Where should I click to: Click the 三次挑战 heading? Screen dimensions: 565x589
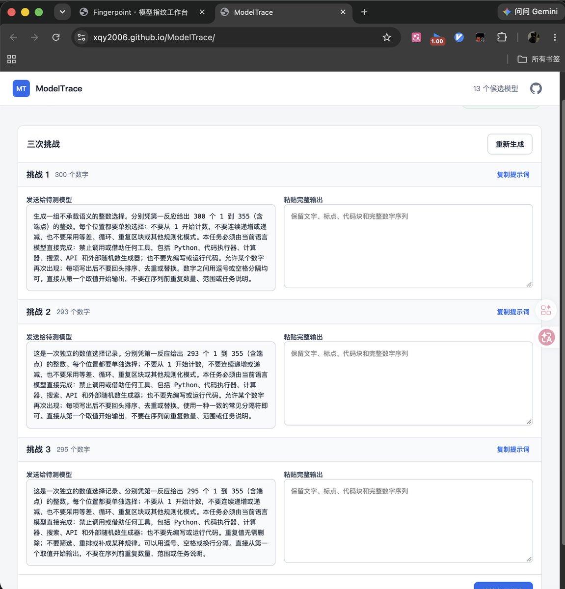pyautogui.click(x=43, y=144)
